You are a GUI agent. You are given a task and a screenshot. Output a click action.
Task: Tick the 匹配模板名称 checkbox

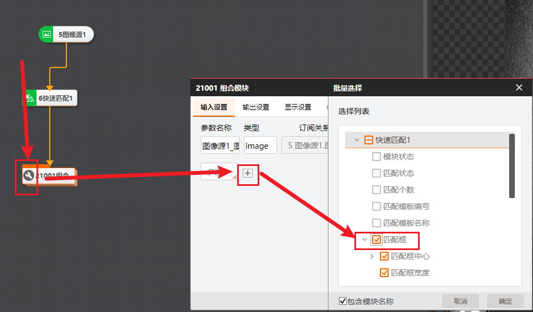tap(377, 223)
